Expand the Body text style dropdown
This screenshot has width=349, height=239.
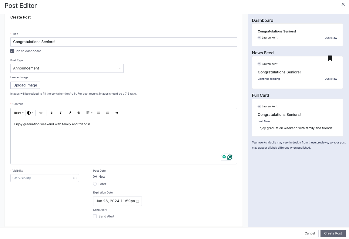point(19,113)
